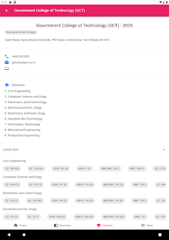Screen dimensions: 169x240
Task: Select Information Technology in branches list
Action: (x=24, y=124)
